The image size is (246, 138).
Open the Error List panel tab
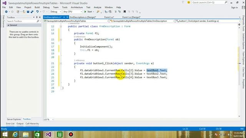(x=10, y=123)
